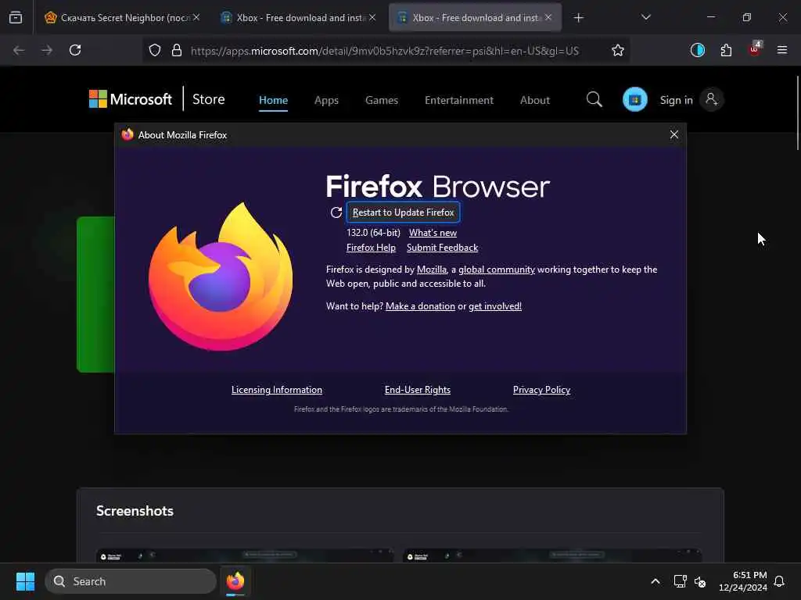Show hidden system tray icons chevron
This screenshot has height=600, width=801.
point(655,581)
